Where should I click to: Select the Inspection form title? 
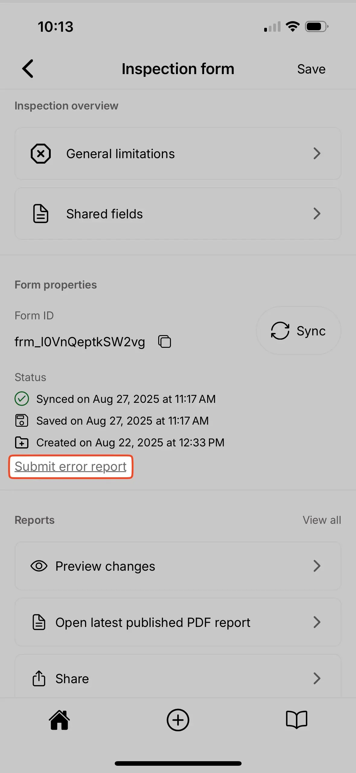(x=178, y=69)
